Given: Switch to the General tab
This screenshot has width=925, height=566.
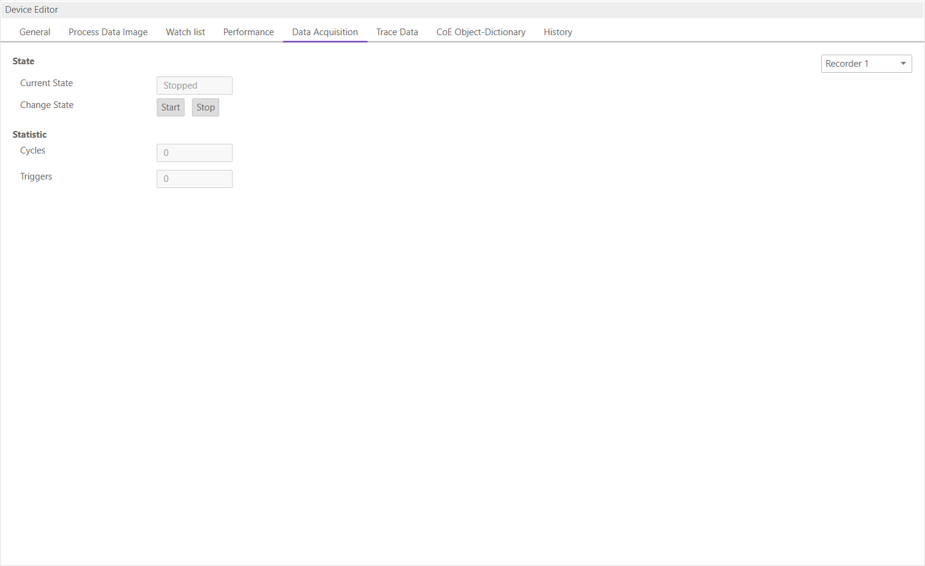Looking at the screenshot, I should 35,32.
